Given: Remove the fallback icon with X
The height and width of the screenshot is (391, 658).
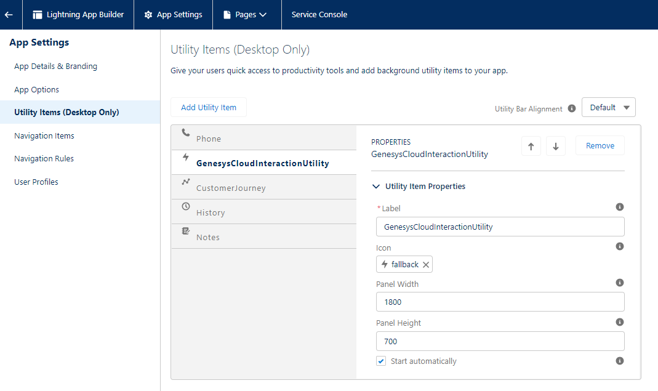Looking at the screenshot, I should 426,265.
